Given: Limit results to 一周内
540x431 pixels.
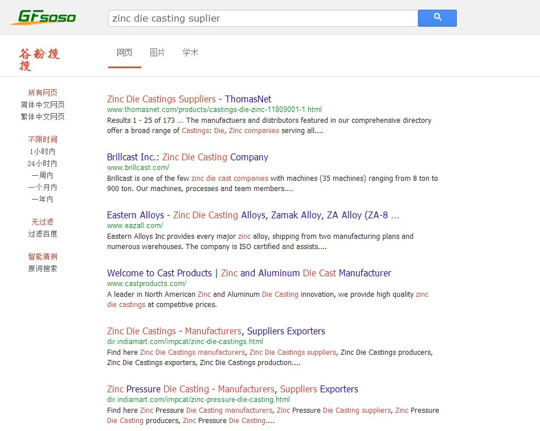Looking at the screenshot, I should pos(42,175).
